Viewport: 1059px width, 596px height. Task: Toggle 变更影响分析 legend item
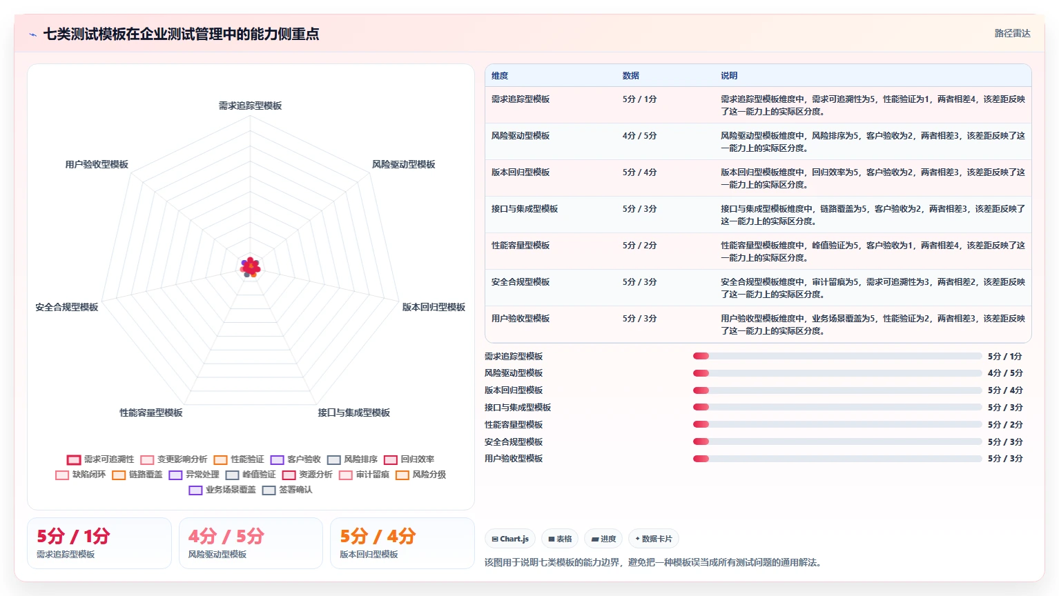174,459
